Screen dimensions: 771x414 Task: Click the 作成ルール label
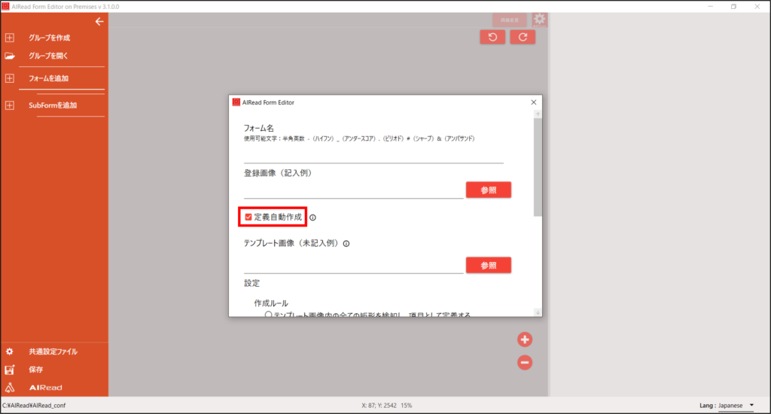tap(271, 303)
